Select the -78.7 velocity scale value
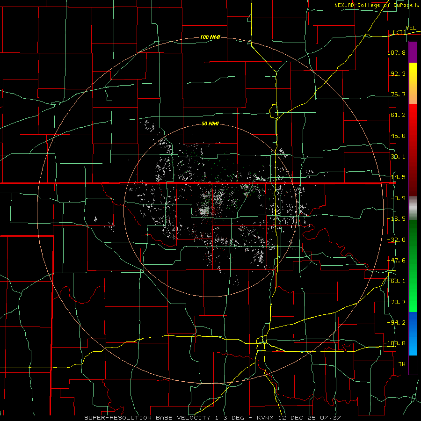Image resolution: width=421 pixels, height=421 pixels. 396,302
